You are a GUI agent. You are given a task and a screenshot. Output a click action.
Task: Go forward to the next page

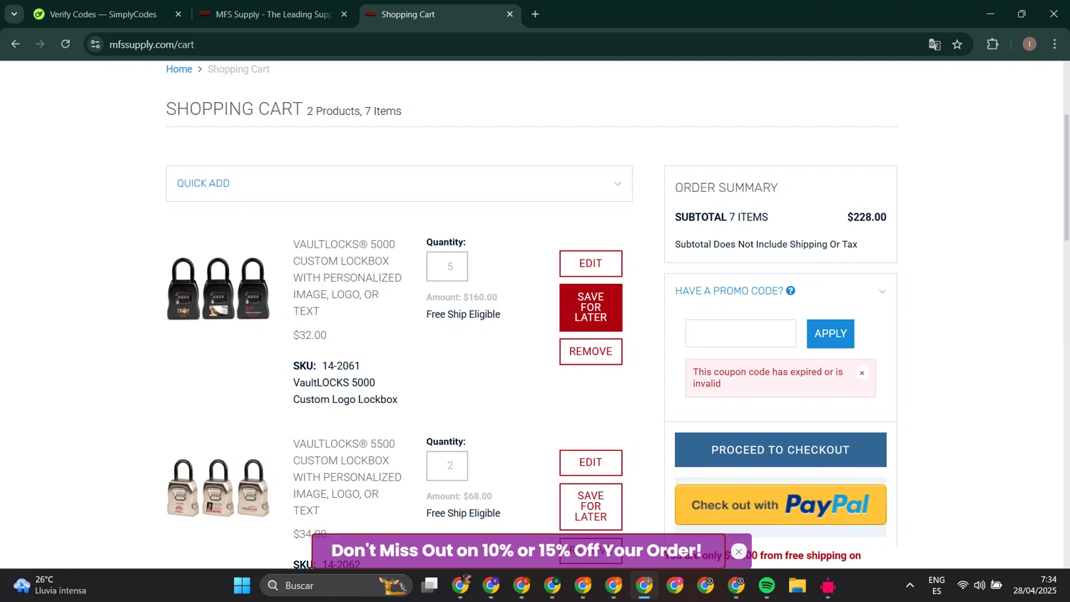(41, 44)
